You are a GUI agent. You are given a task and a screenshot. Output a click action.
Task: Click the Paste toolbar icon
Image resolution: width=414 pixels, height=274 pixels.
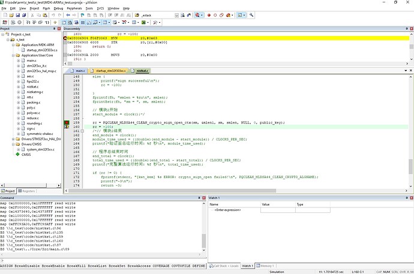[45, 16]
